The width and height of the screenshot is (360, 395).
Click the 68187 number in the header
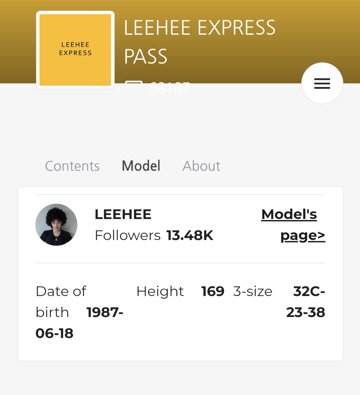click(x=169, y=88)
